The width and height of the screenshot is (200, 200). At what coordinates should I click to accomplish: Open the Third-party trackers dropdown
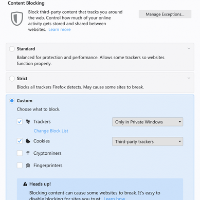tap(148, 141)
